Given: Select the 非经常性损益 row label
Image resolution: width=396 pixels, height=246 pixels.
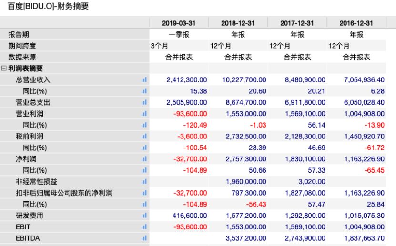Looking at the screenshot, I should (36, 182).
